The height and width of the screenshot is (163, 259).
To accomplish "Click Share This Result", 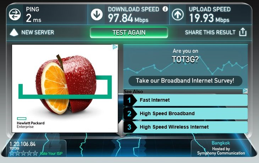I will point(210,32).
